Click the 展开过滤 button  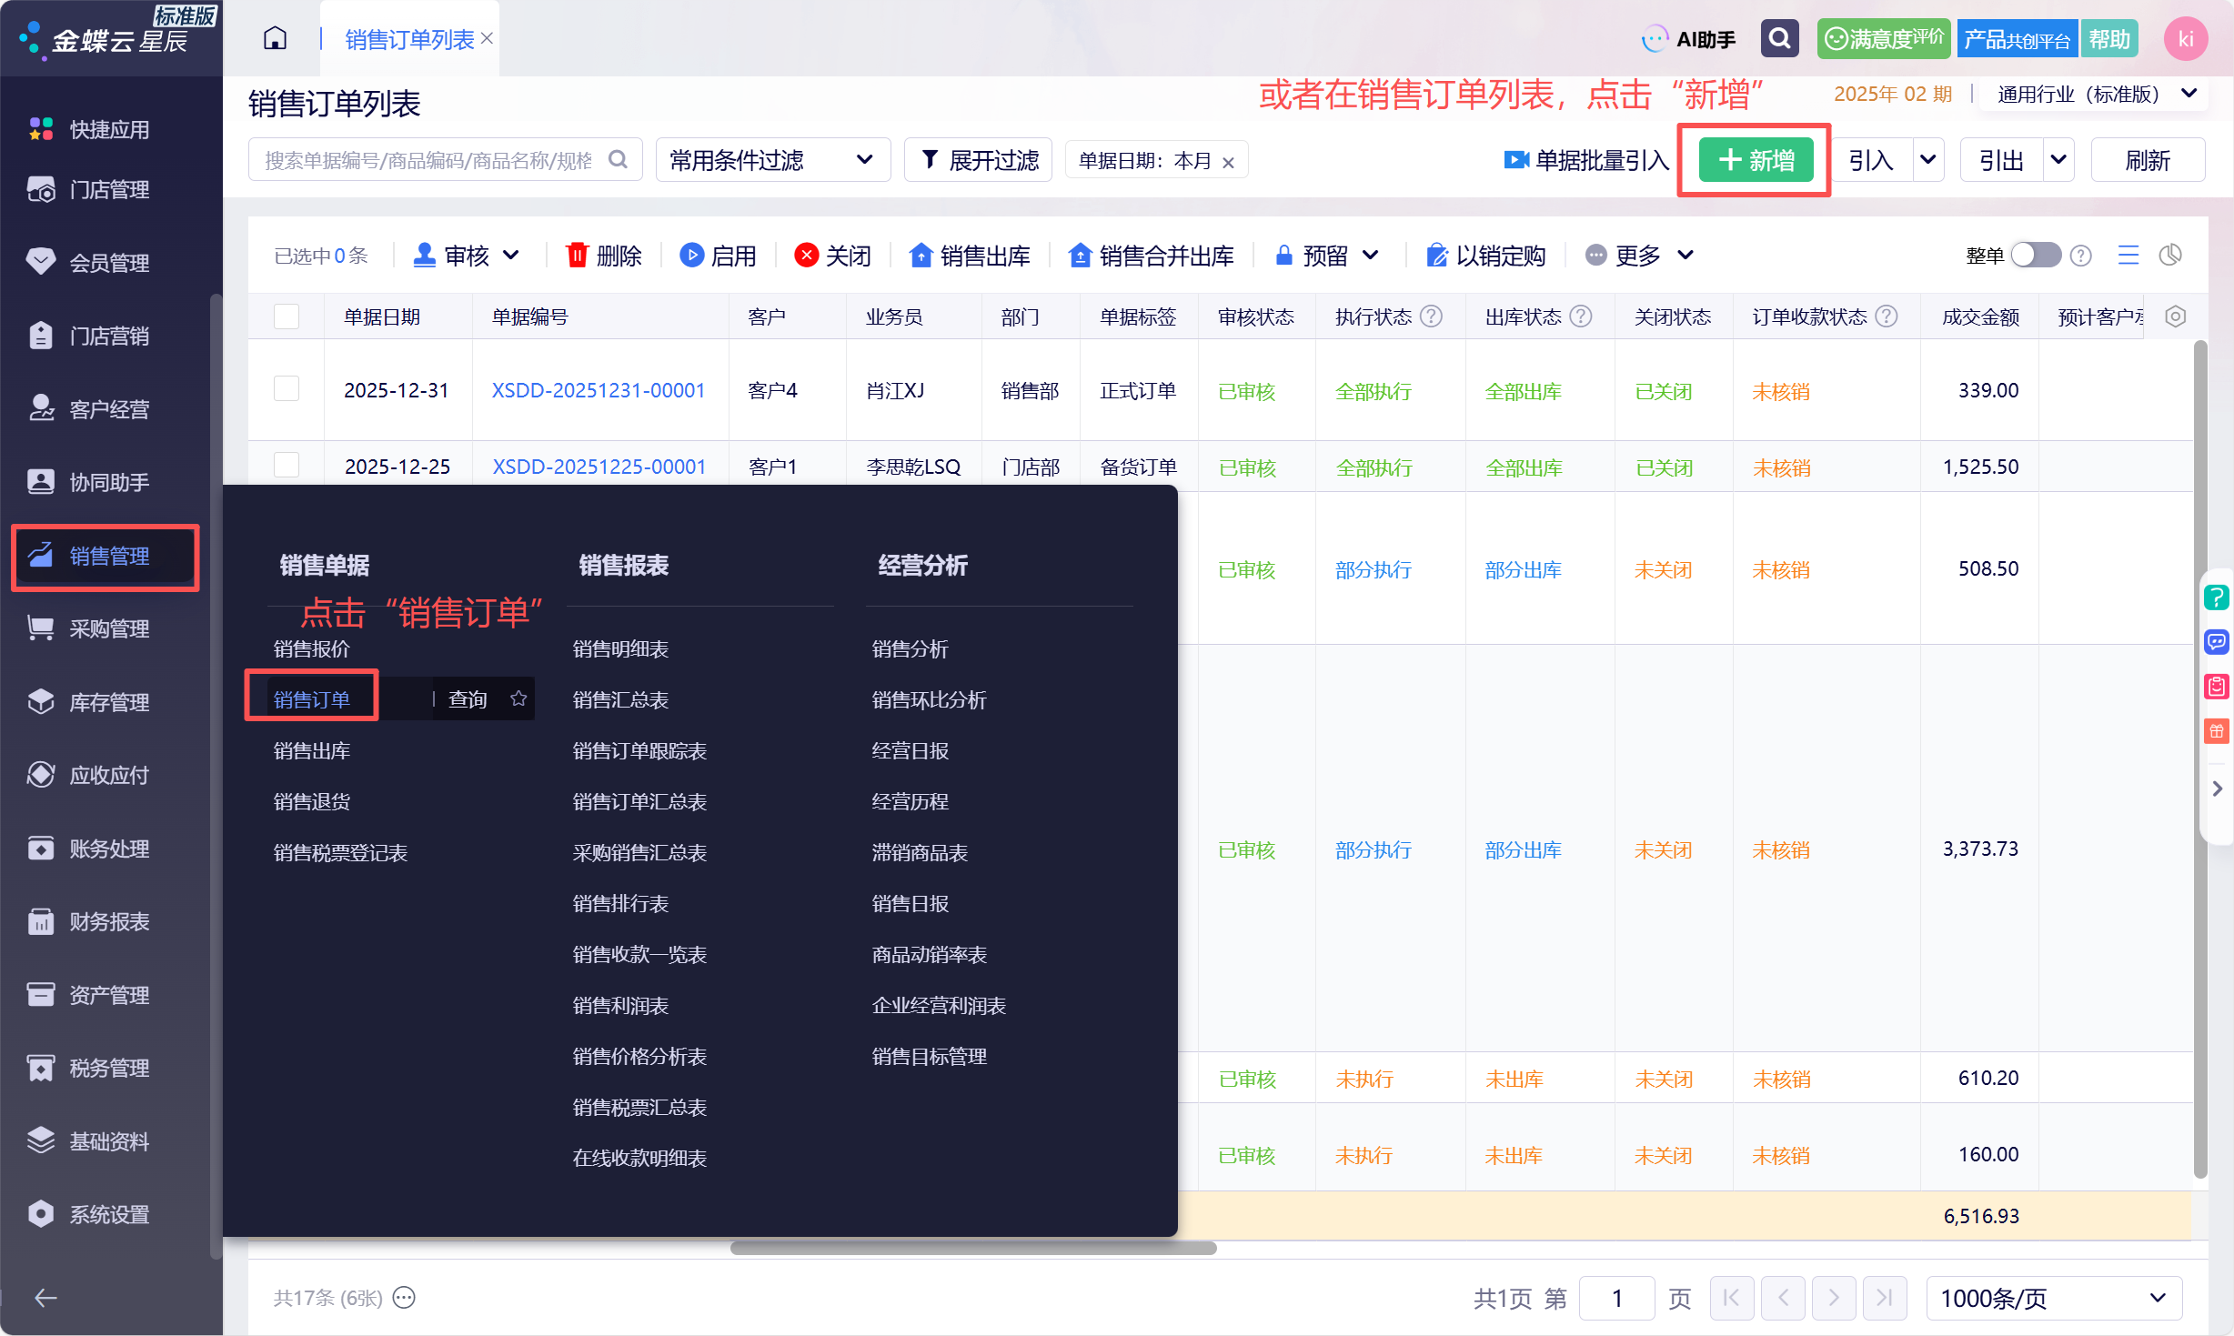tap(979, 160)
